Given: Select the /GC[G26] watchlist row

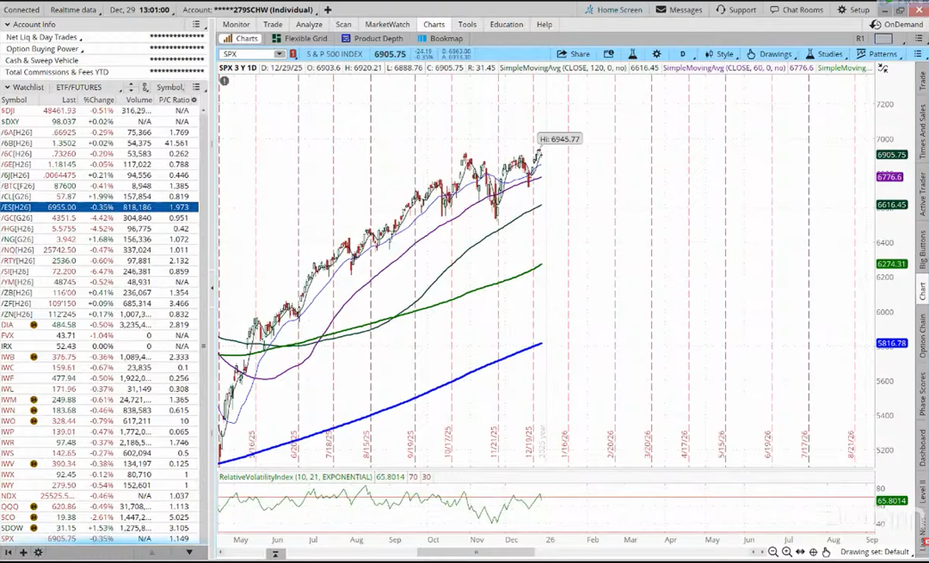Looking at the screenshot, I should pyautogui.click(x=100, y=217).
